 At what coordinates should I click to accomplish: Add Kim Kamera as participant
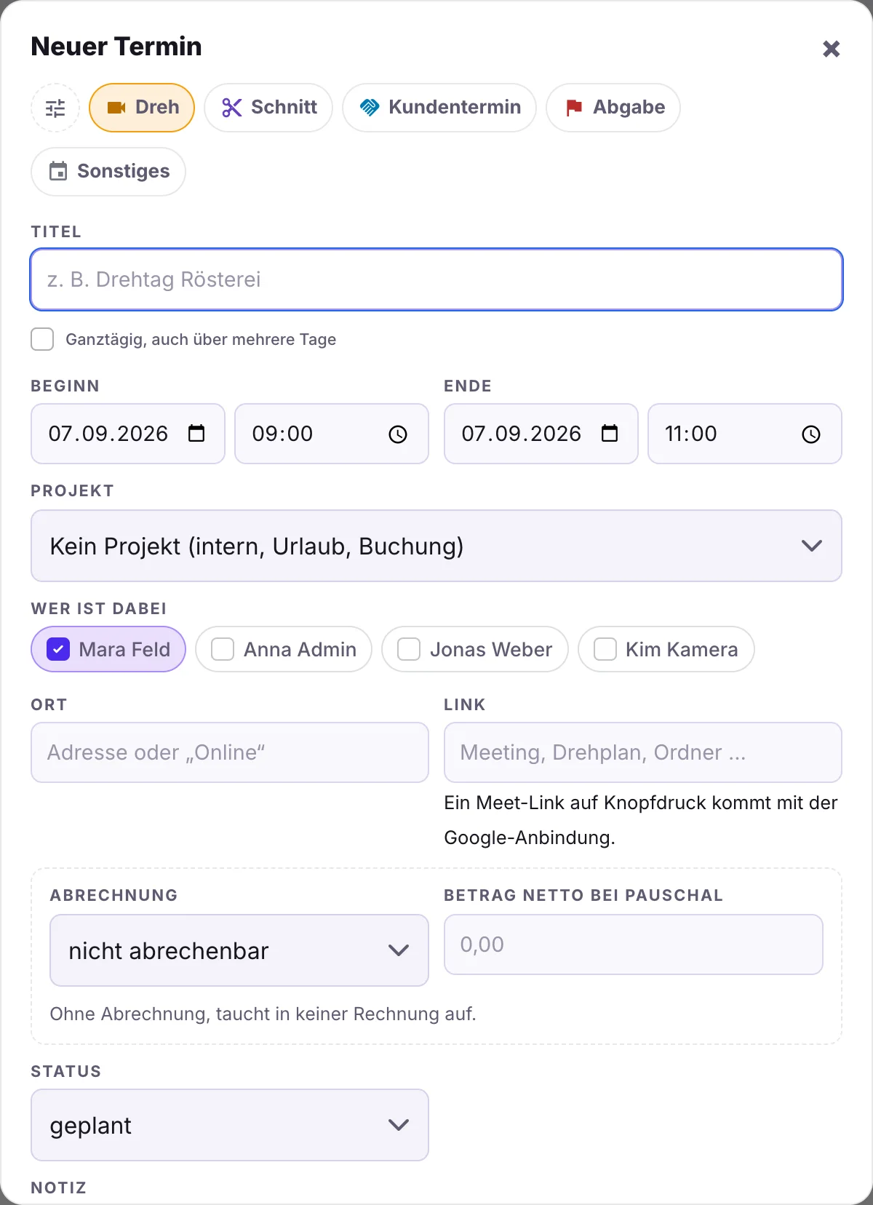[x=666, y=649]
